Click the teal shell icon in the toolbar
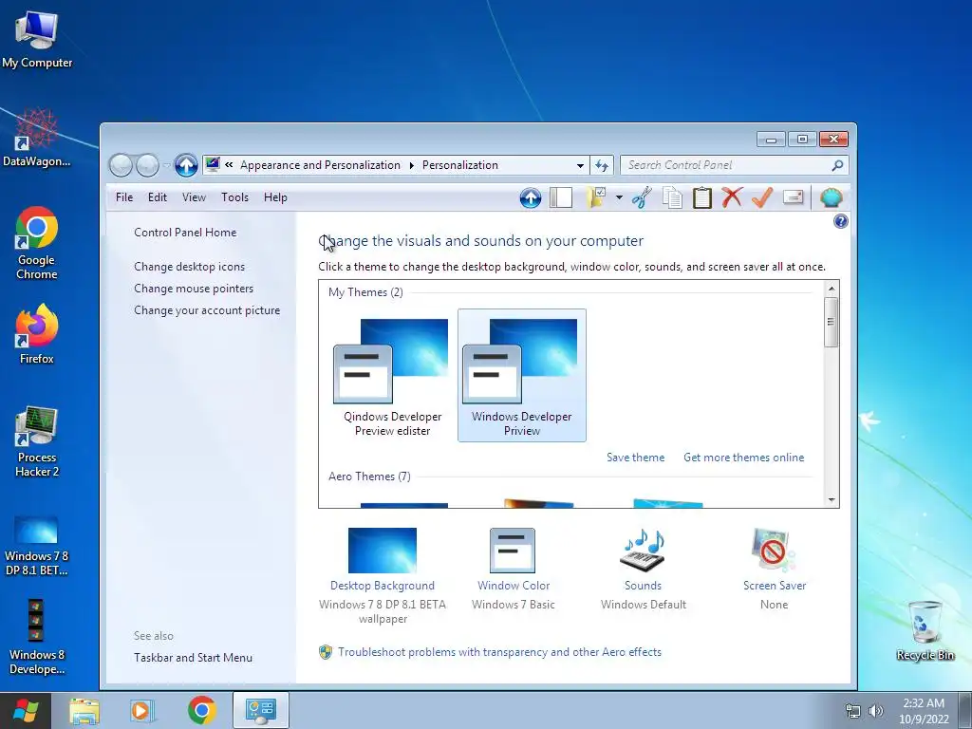The image size is (972, 729). tap(831, 197)
